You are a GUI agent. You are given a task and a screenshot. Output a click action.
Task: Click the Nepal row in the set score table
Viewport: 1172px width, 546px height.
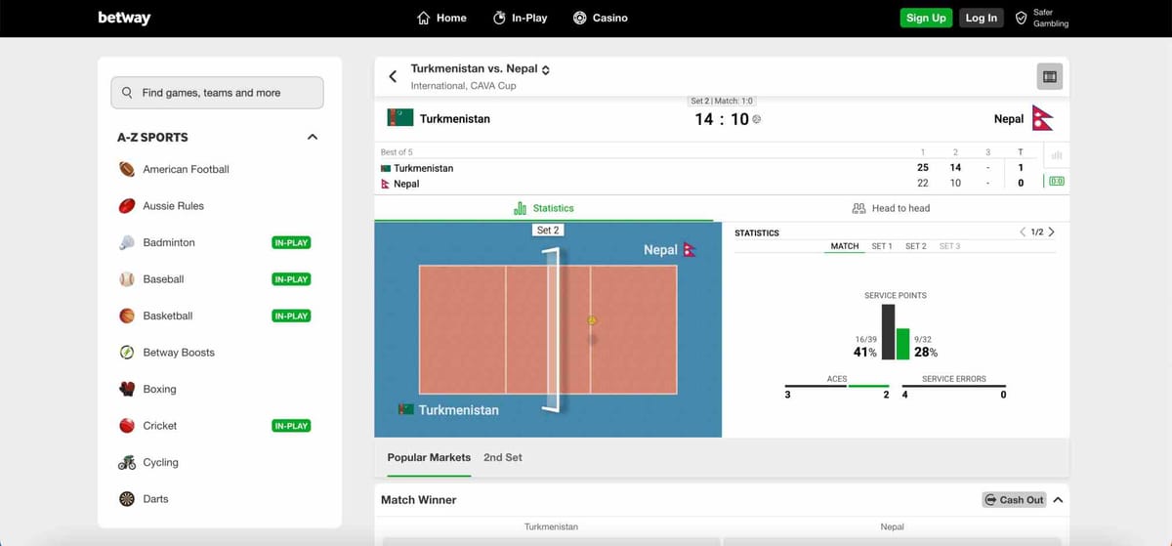[706, 184]
